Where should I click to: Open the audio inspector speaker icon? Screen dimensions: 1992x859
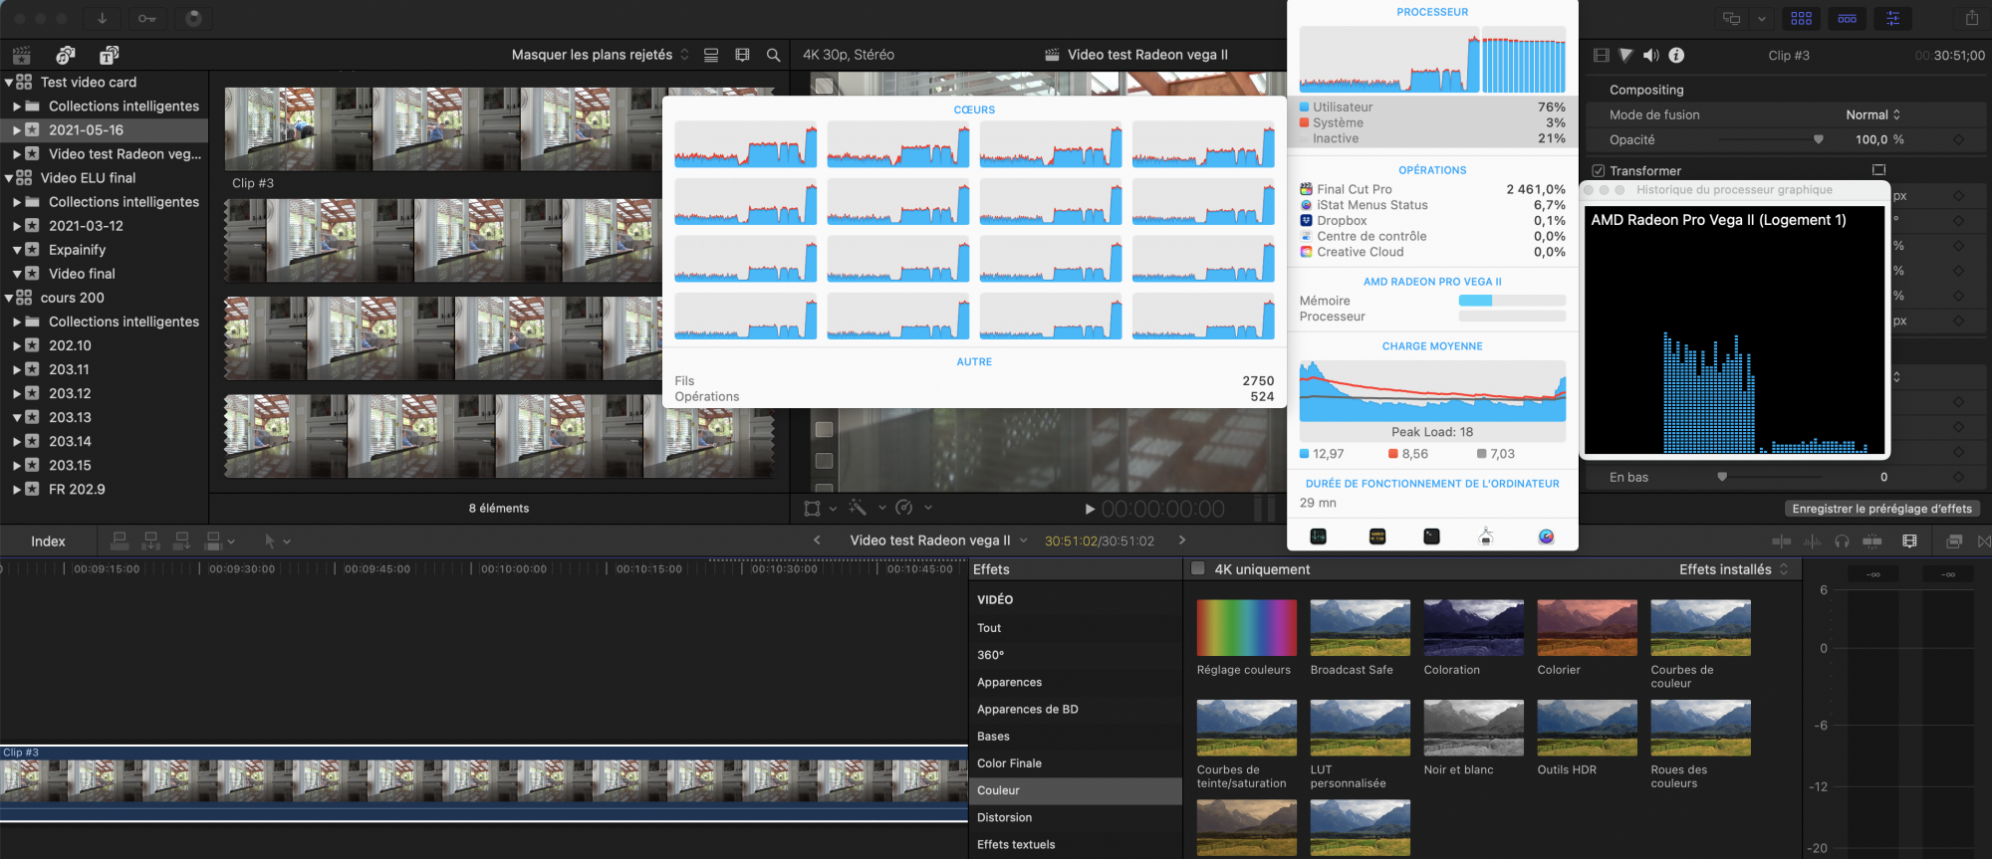coord(1650,55)
